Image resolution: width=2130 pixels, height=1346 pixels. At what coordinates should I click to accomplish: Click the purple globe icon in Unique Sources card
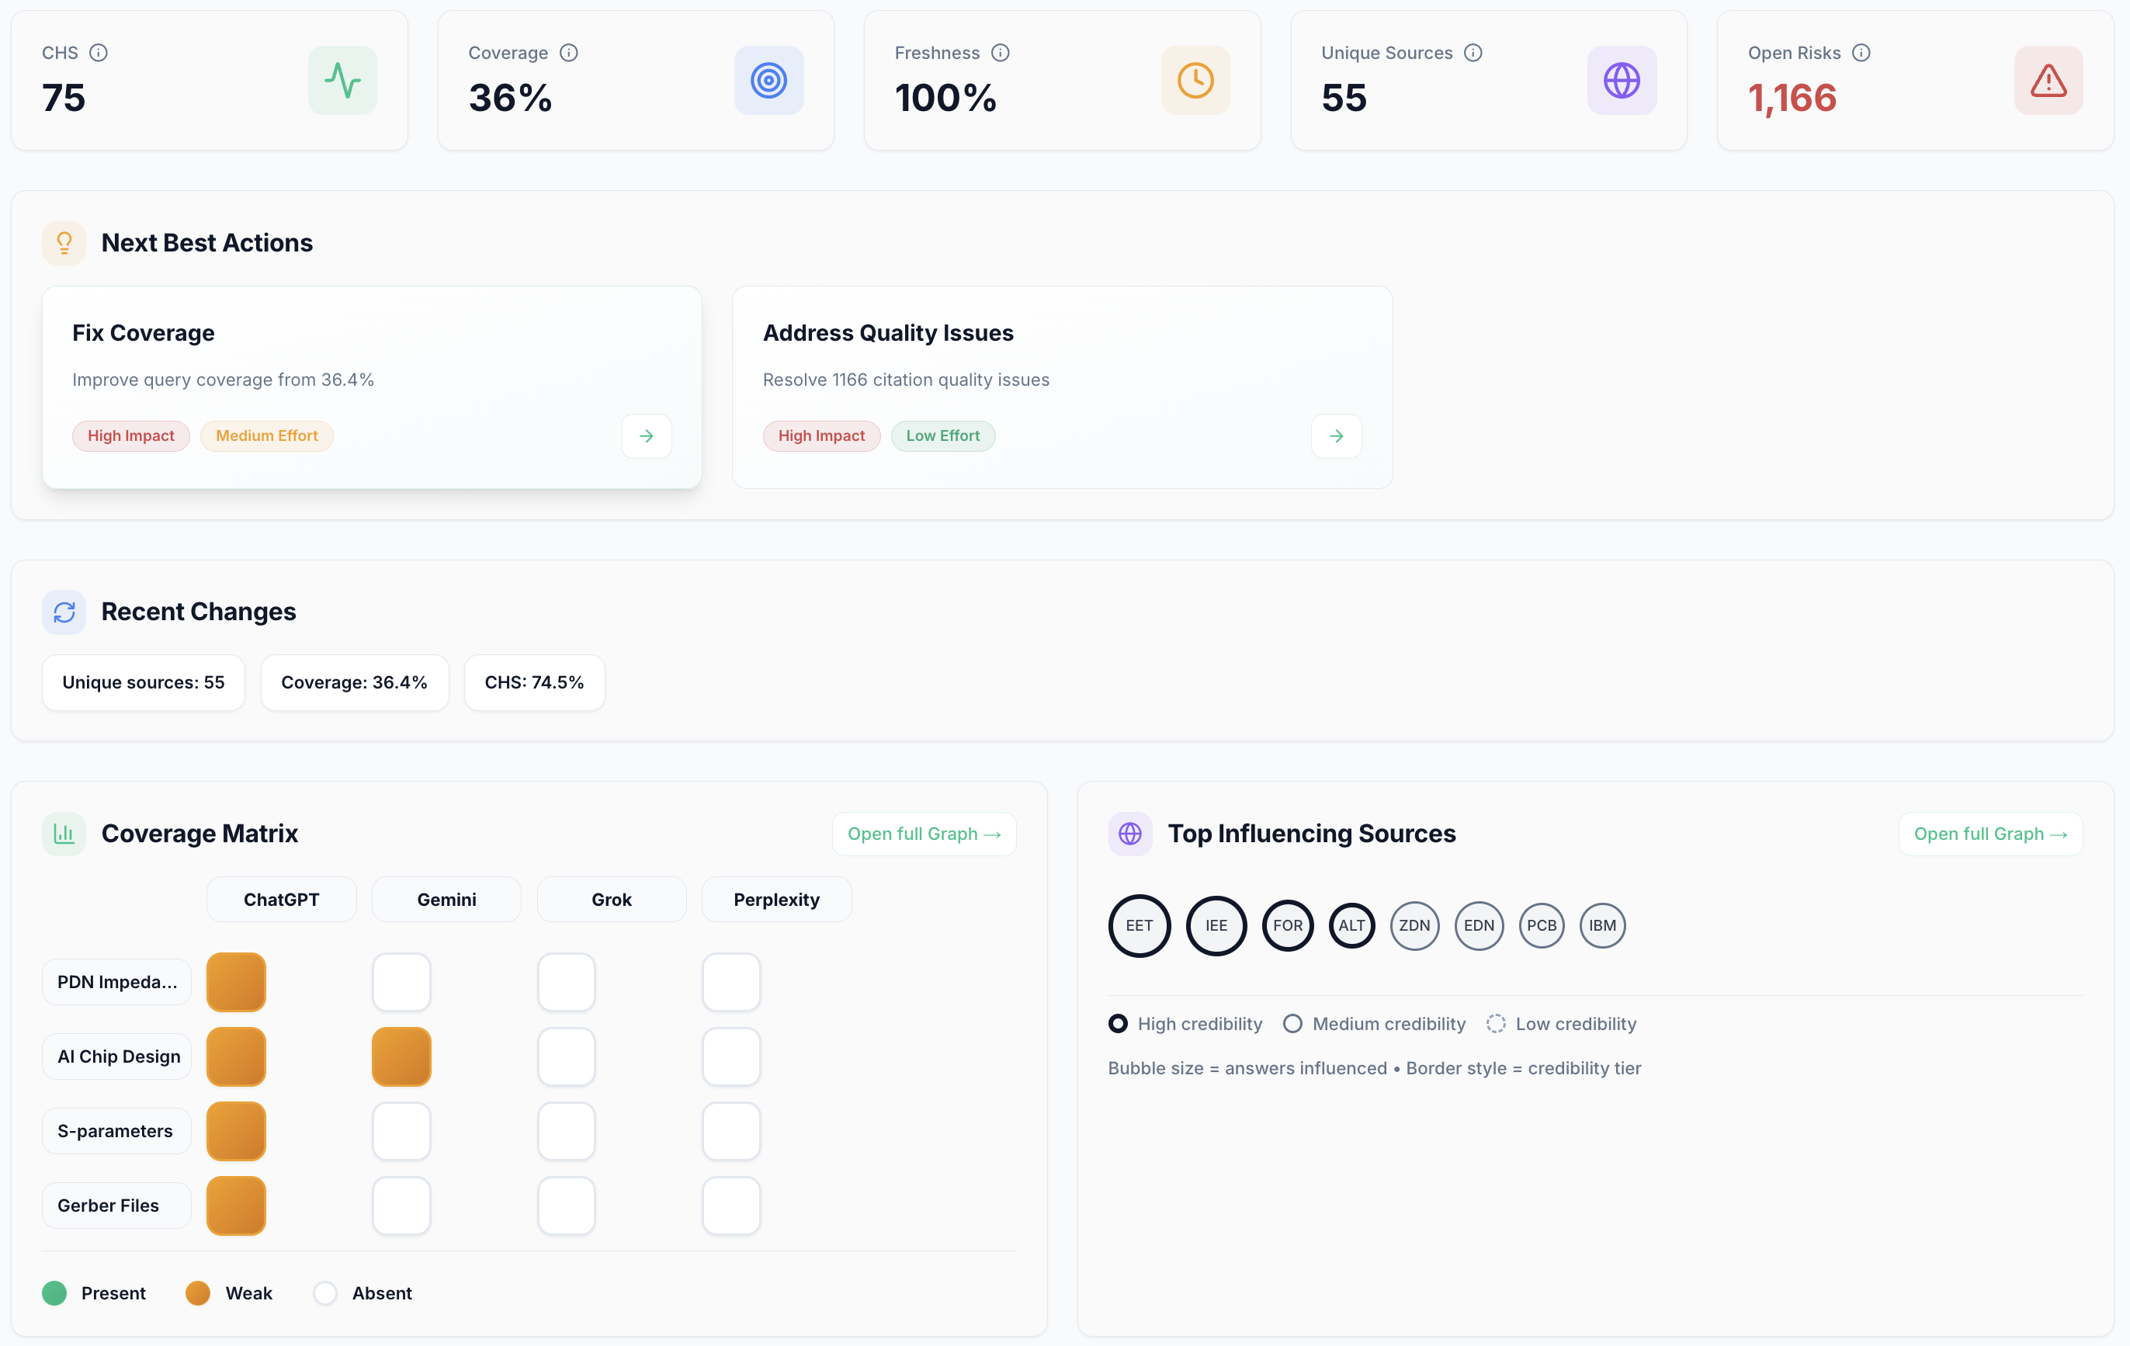tap(1622, 81)
